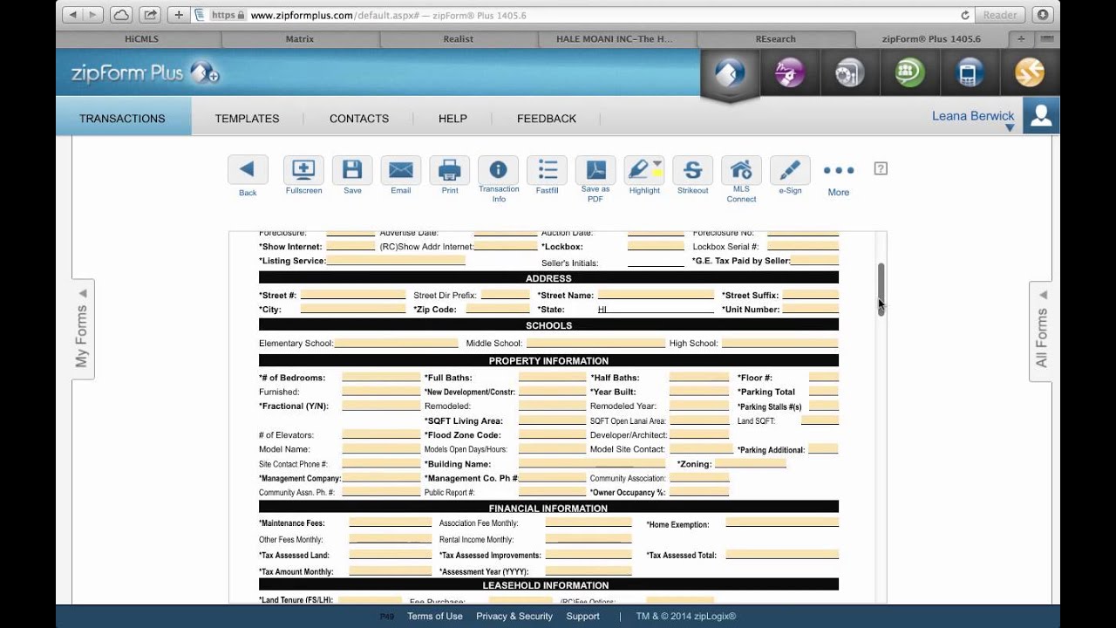Click the blue diamond zipForm app icon

[x=730, y=73]
